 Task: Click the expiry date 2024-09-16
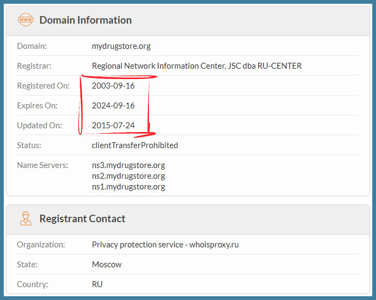click(113, 106)
